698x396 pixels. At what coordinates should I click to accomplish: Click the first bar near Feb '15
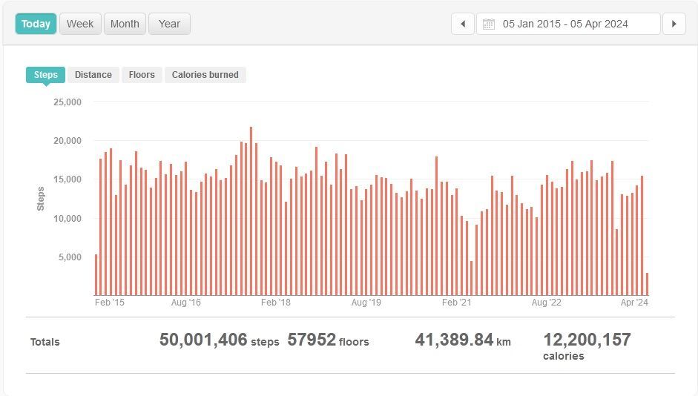(96, 274)
